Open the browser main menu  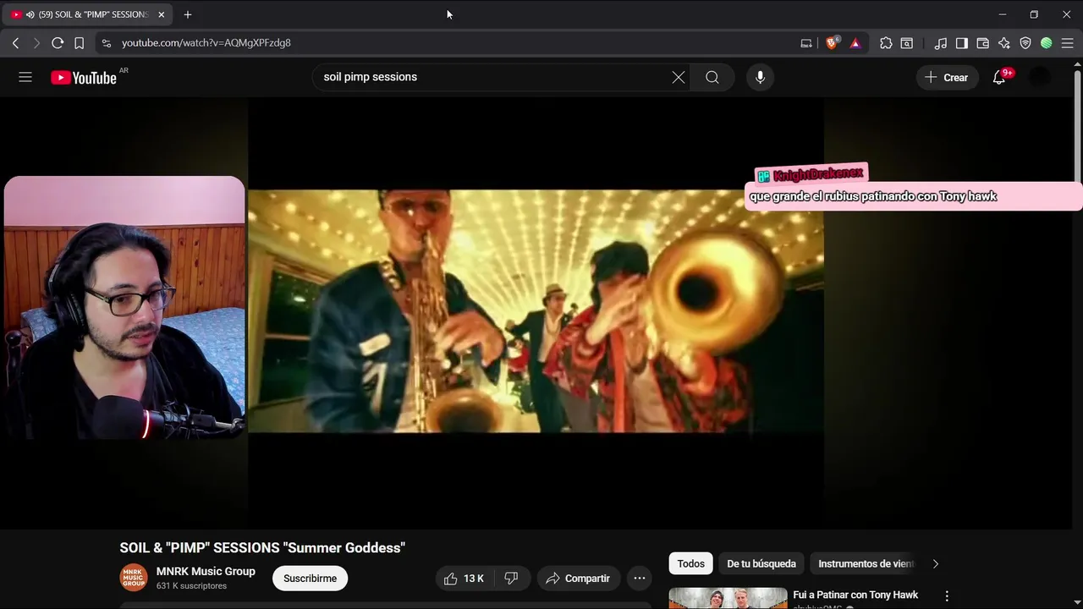[1068, 43]
